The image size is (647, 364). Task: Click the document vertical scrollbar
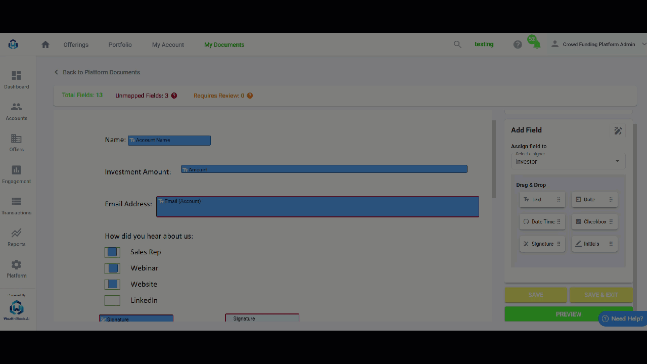pyautogui.click(x=494, y=159)
